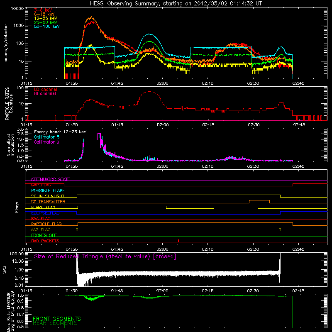This screenshot has height=332, width=332.
Task: Click the REAR SEGMENTS legend label
Action: (x=55, y=323)
